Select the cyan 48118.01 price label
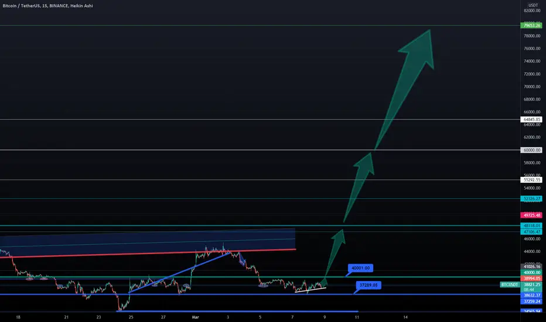 (531, 225)
